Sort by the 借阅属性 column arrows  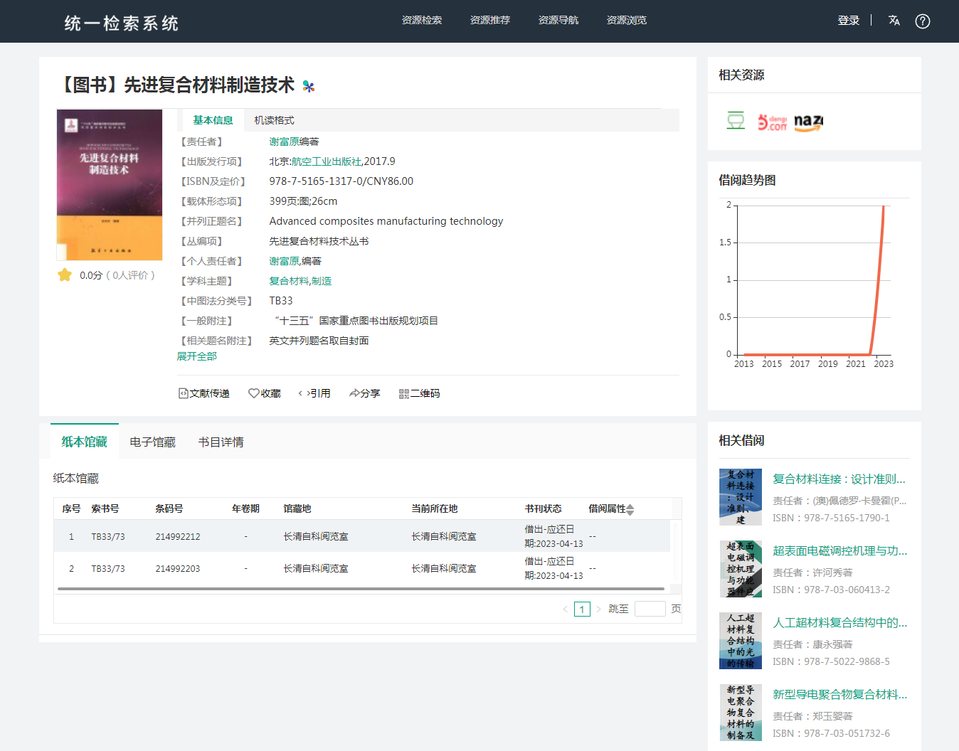(630, 509)
